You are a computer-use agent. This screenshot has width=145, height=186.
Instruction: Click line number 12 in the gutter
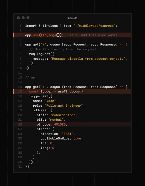[x=20, y=77]
